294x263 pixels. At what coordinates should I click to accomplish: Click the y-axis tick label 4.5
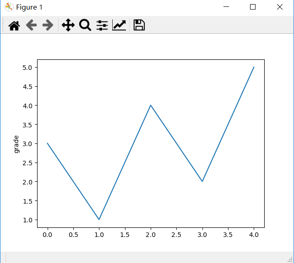pos(27,87)
